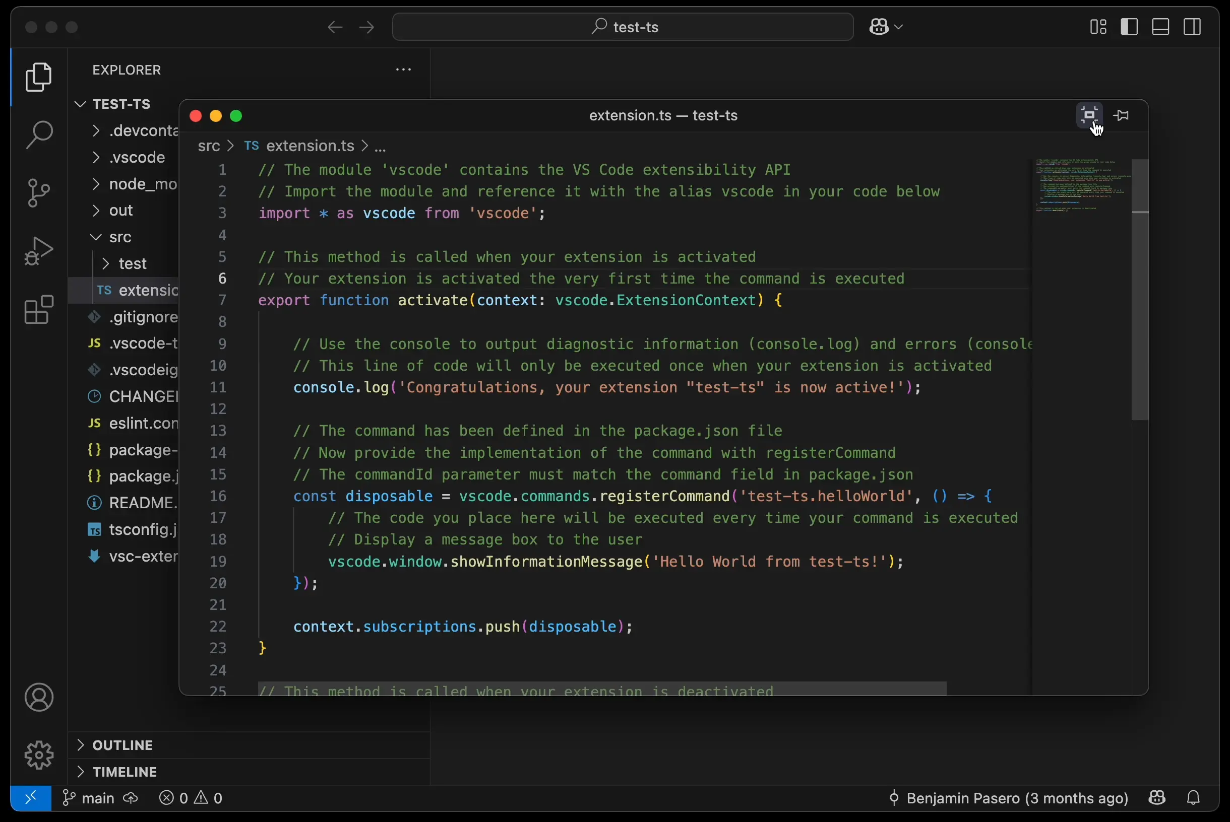Click the horizontal scrollbar at editor bottom
Viewport: 1230px width, 822px height.
click(x=602, y=689)
